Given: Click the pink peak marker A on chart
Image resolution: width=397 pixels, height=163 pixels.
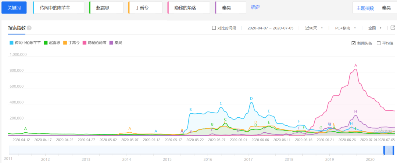Looking at the screenshot, I should [x=355, y=65].
